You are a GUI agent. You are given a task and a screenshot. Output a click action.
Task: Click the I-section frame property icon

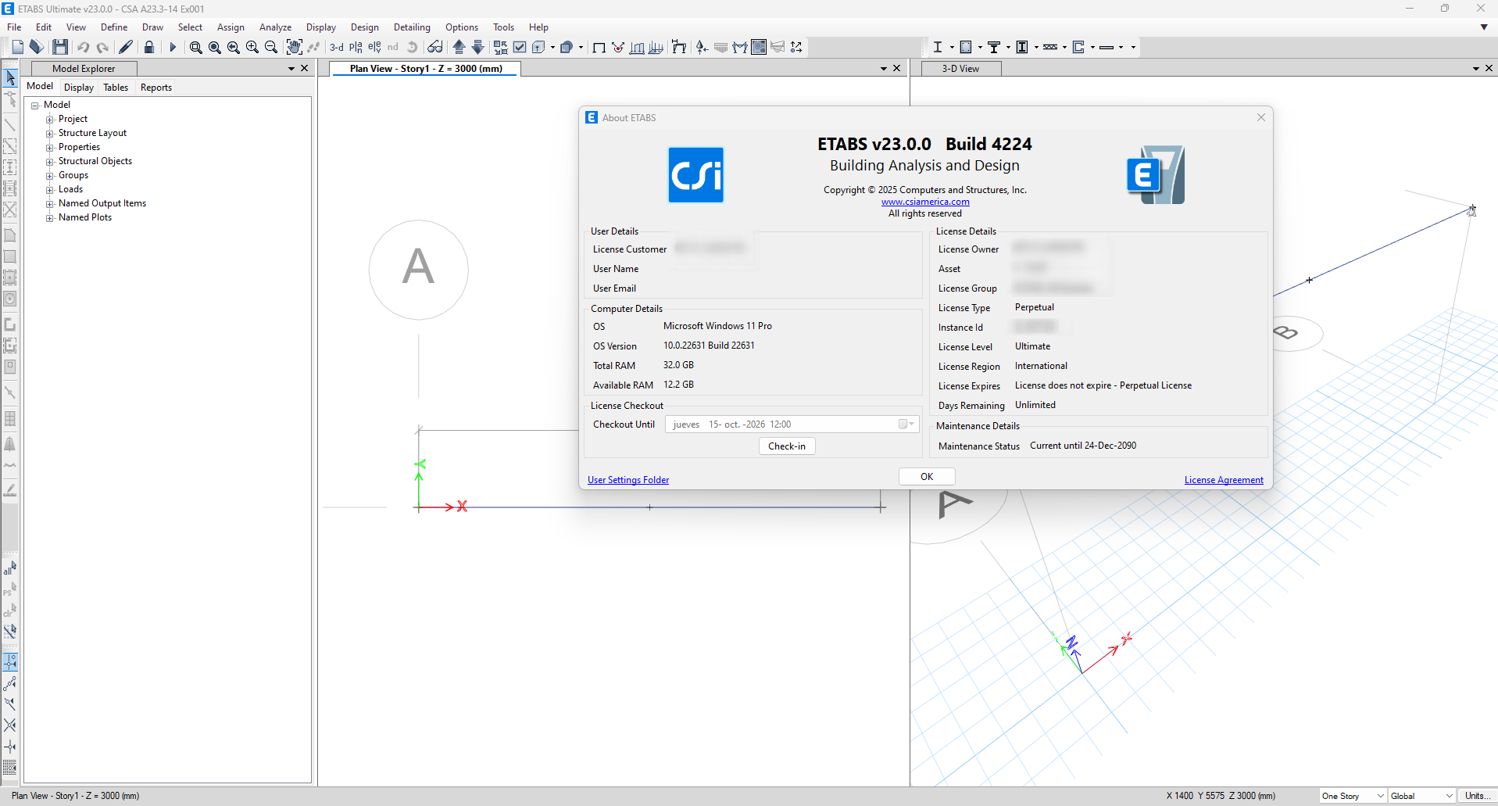click(938, 47)
